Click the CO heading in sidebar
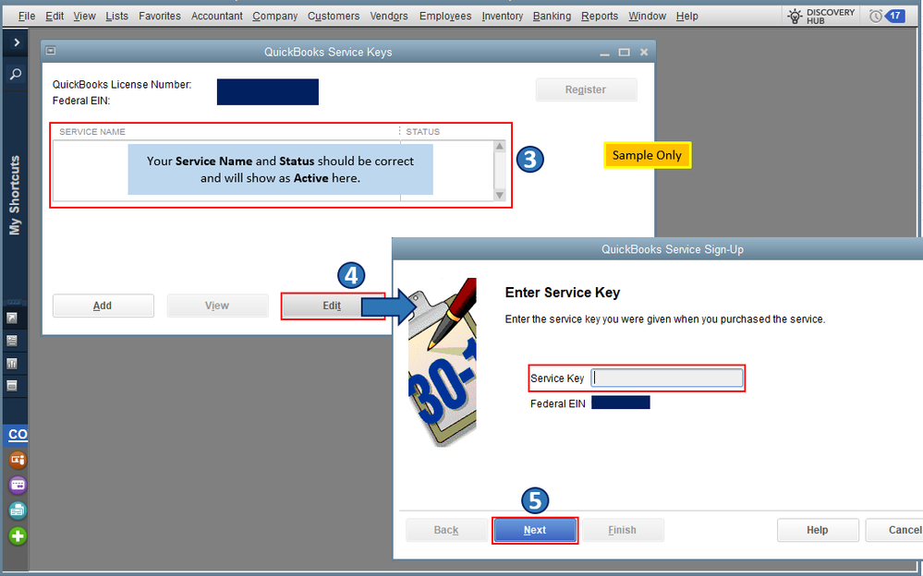The image size is (923, 576). click(x=18, y=435)
